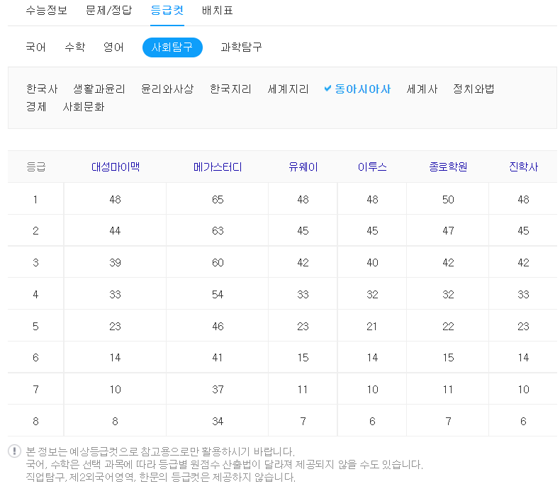The image size is (560, 496).
Task: Click the 메가스터디 grade 5 value 46
Action: (x=218, y=326)
